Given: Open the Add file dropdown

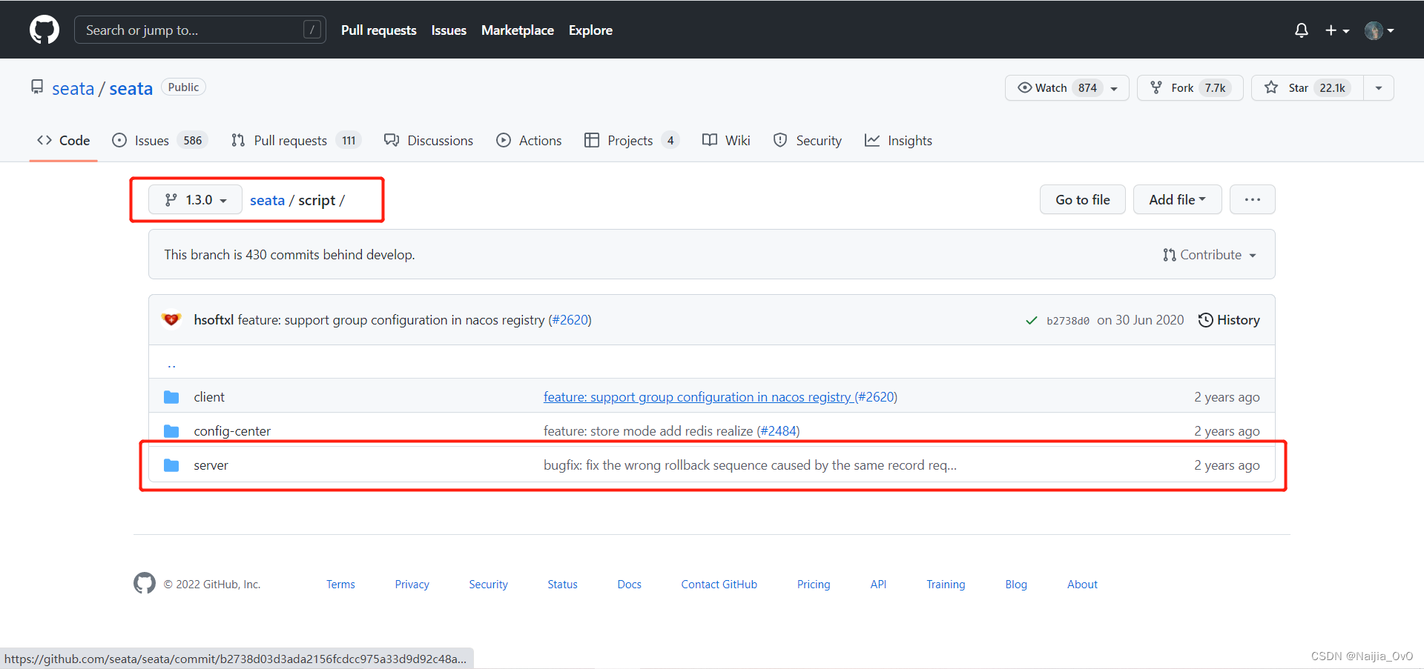Looking at the screenshot, I should 1177,199.
